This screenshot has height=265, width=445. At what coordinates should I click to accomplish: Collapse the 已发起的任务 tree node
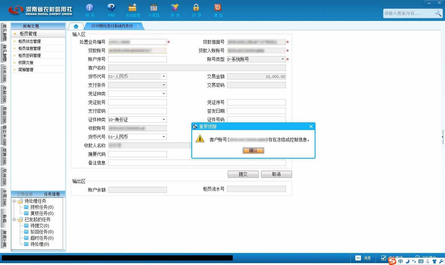pos(14,219)
